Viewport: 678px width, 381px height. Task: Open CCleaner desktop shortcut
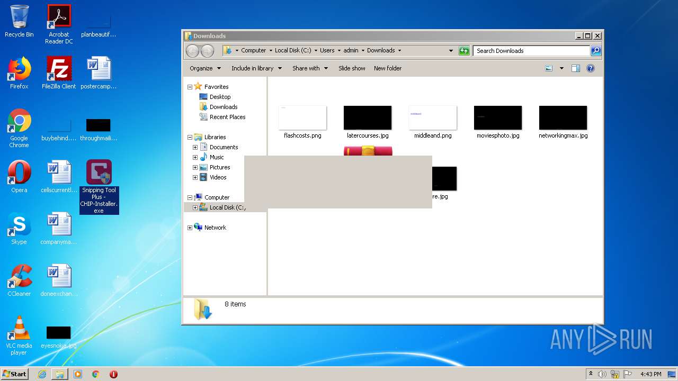coord(19,280)
